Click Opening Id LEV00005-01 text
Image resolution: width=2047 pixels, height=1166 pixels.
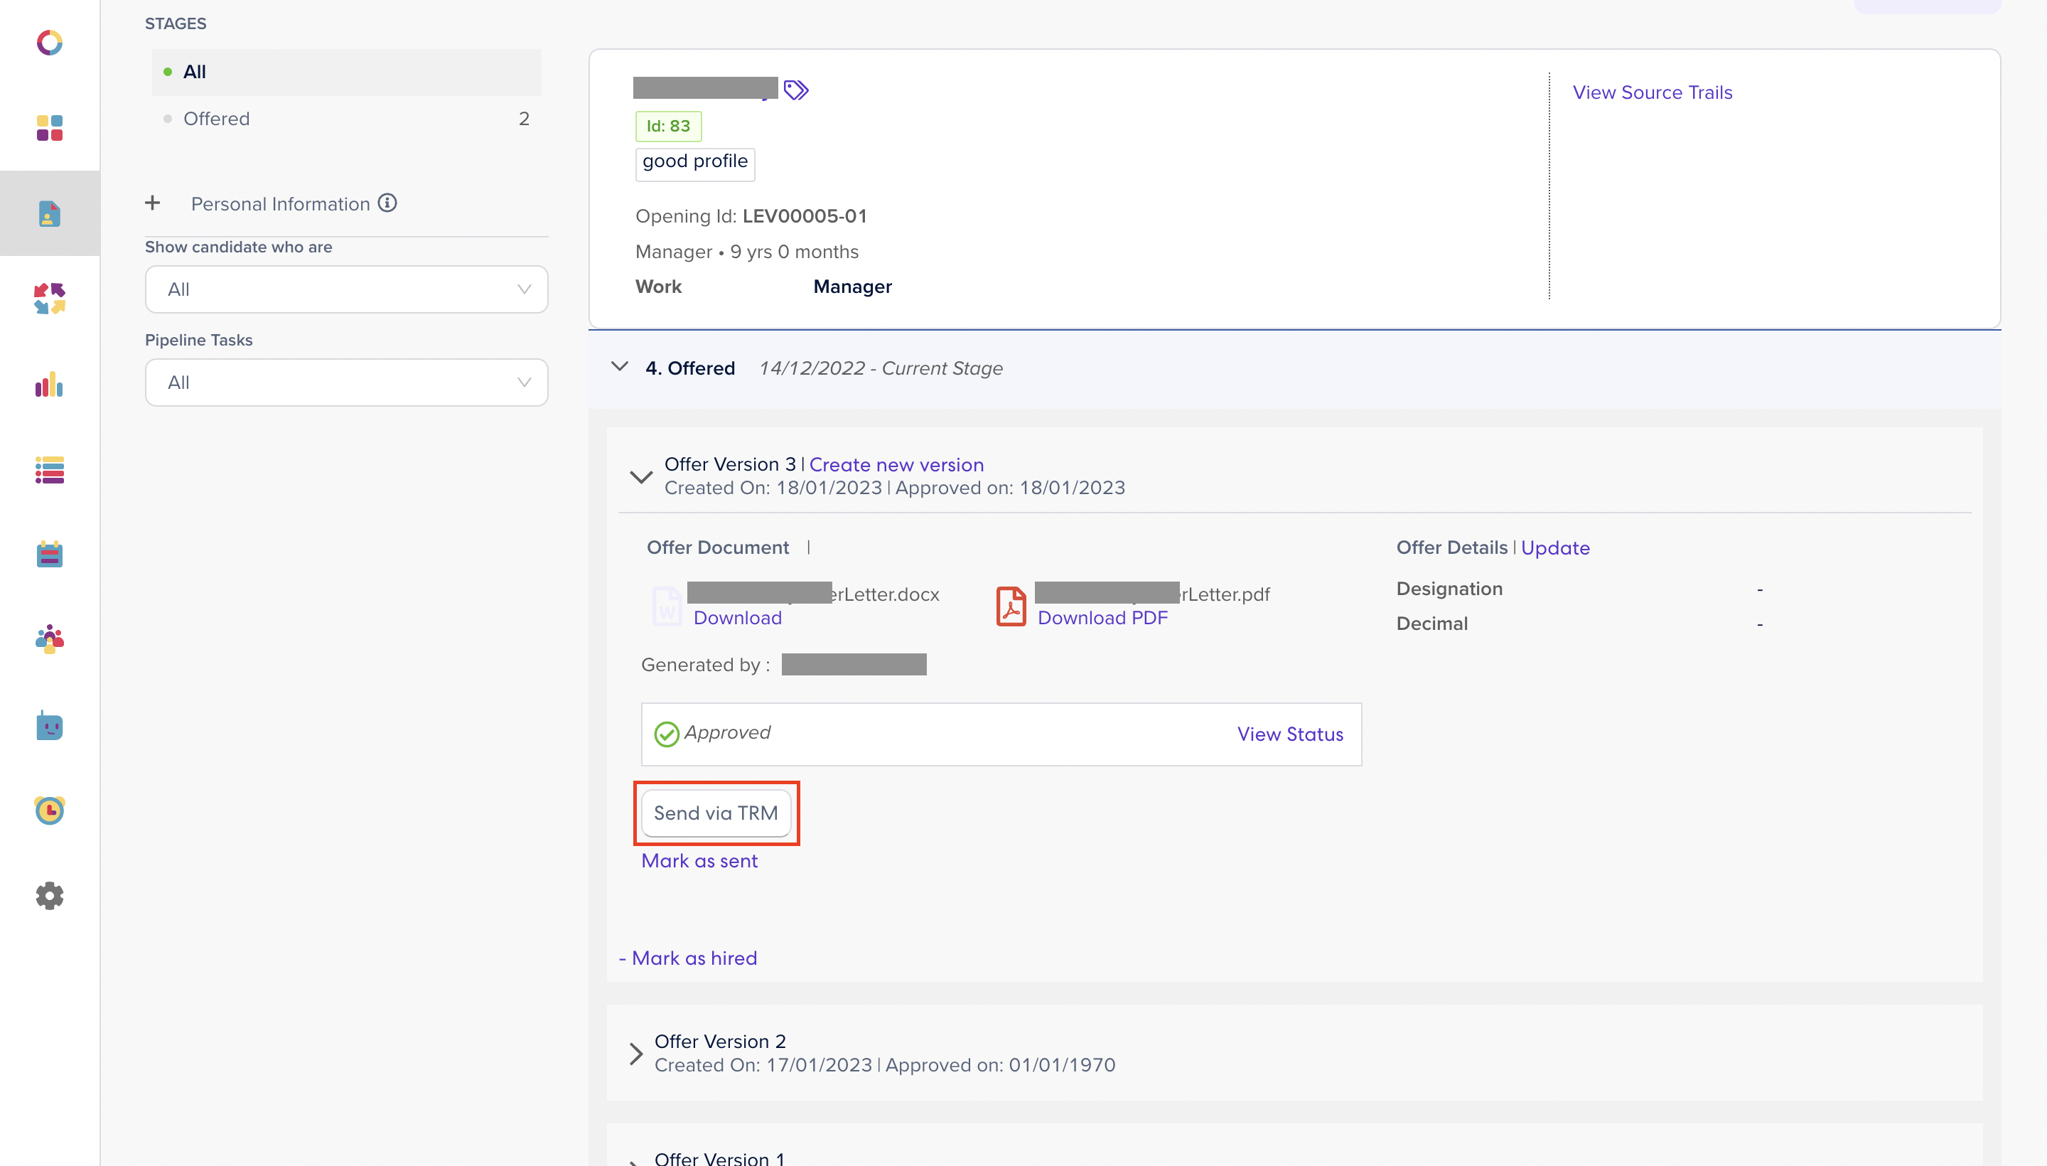point(751,216)
